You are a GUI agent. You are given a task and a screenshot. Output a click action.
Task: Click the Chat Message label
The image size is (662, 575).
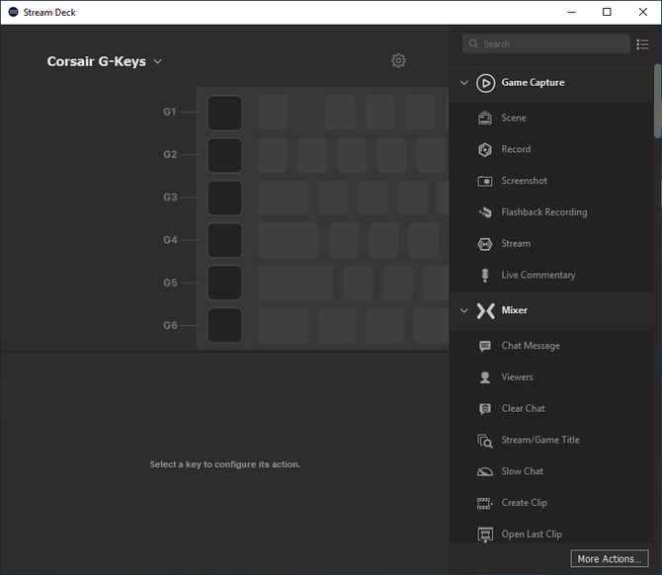click(531, 346)
